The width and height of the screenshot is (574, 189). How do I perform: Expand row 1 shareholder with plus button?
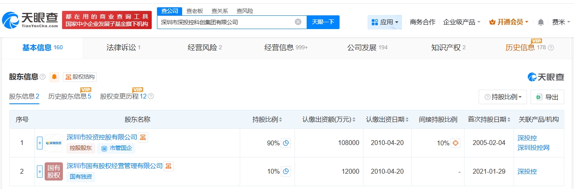(x=40, y=143)
